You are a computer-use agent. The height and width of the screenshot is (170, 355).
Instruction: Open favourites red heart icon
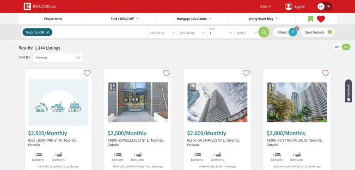tap(321, 19)
